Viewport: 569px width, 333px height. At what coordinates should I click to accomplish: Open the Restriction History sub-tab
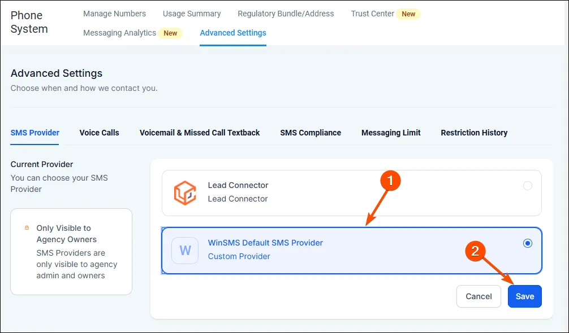tap(474, 133)
